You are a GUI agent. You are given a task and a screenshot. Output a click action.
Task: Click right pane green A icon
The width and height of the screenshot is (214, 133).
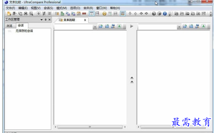(203, 26)
